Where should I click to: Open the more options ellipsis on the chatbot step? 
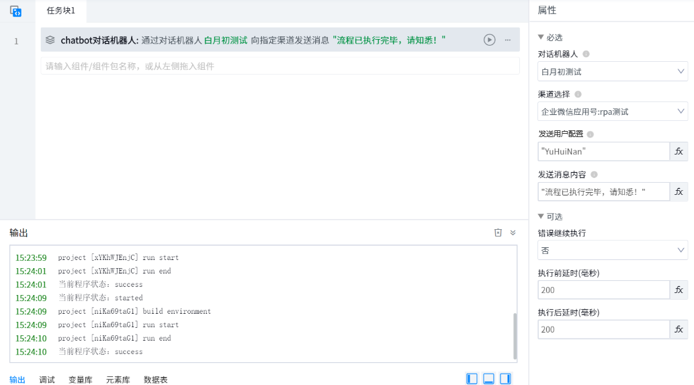click(508, 40)
